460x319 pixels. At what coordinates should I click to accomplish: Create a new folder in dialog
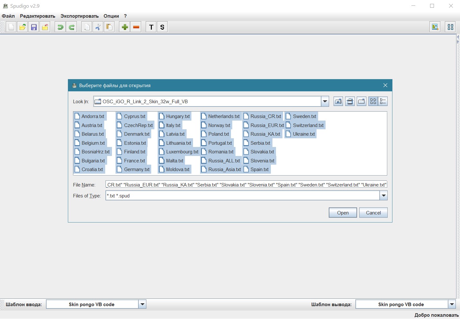[362, 101]
